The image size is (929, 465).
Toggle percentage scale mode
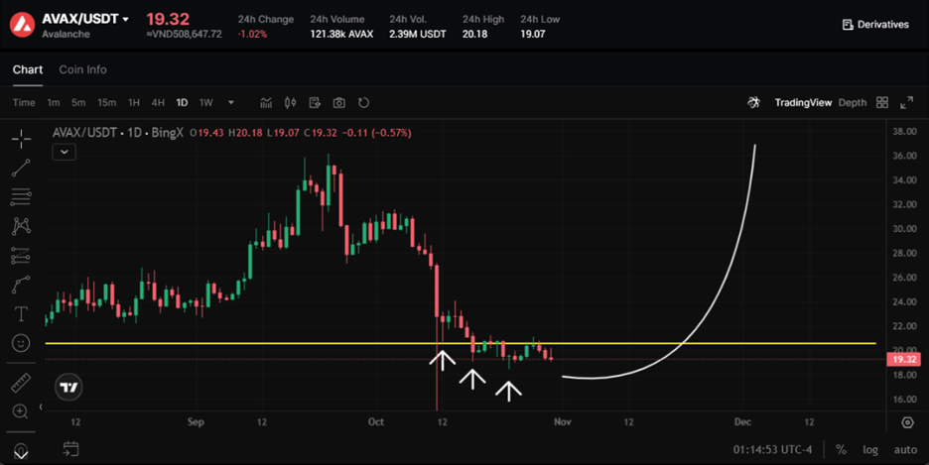(841, 449)
